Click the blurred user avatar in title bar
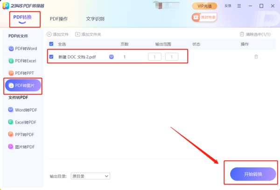 coord(160,5)
